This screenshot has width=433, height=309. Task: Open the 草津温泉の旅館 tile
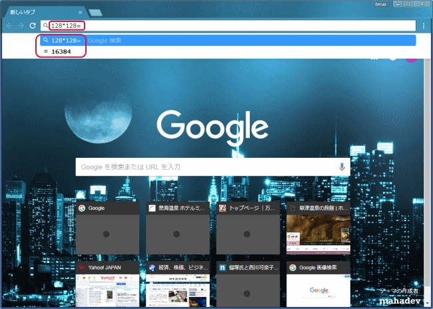click(x=318, y=228)
